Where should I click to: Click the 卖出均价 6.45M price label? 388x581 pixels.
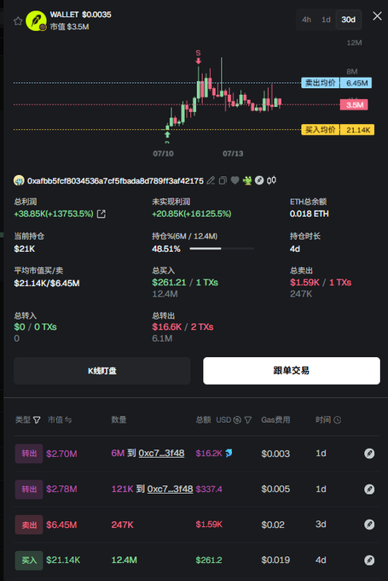tap(337, 83)
